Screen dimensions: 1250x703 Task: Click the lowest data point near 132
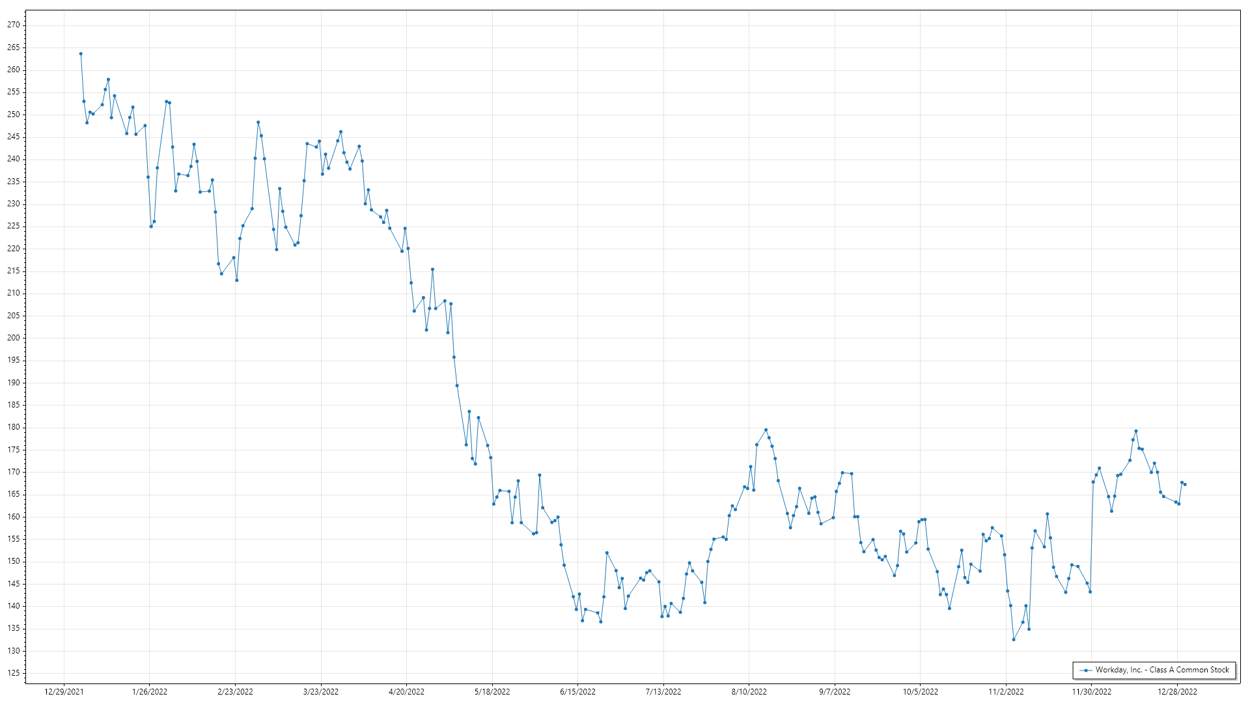[x=1014, y=639]
